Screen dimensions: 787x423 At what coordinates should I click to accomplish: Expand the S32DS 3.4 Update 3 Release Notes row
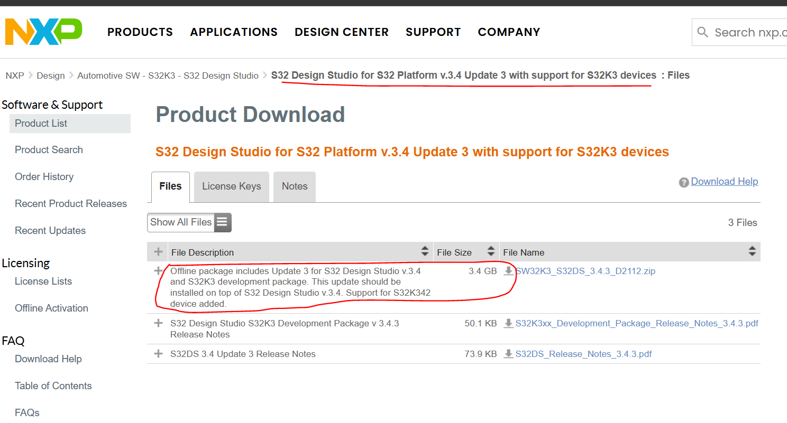pyautogui.click(x=158, y=354)
